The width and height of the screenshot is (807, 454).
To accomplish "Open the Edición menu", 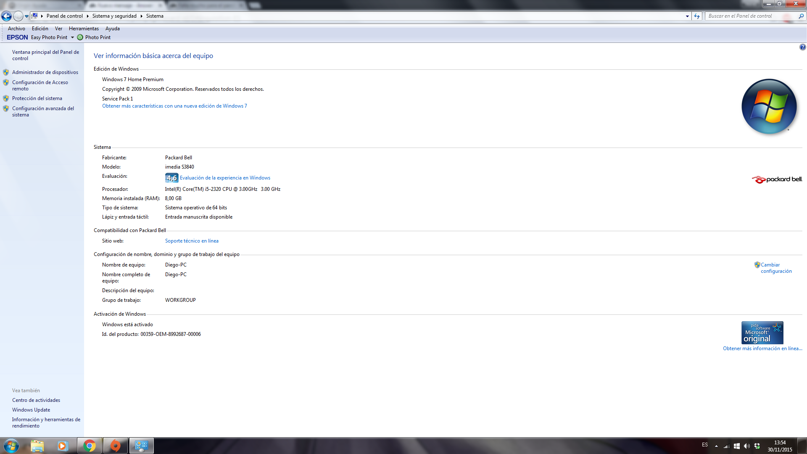I will 40,29.
